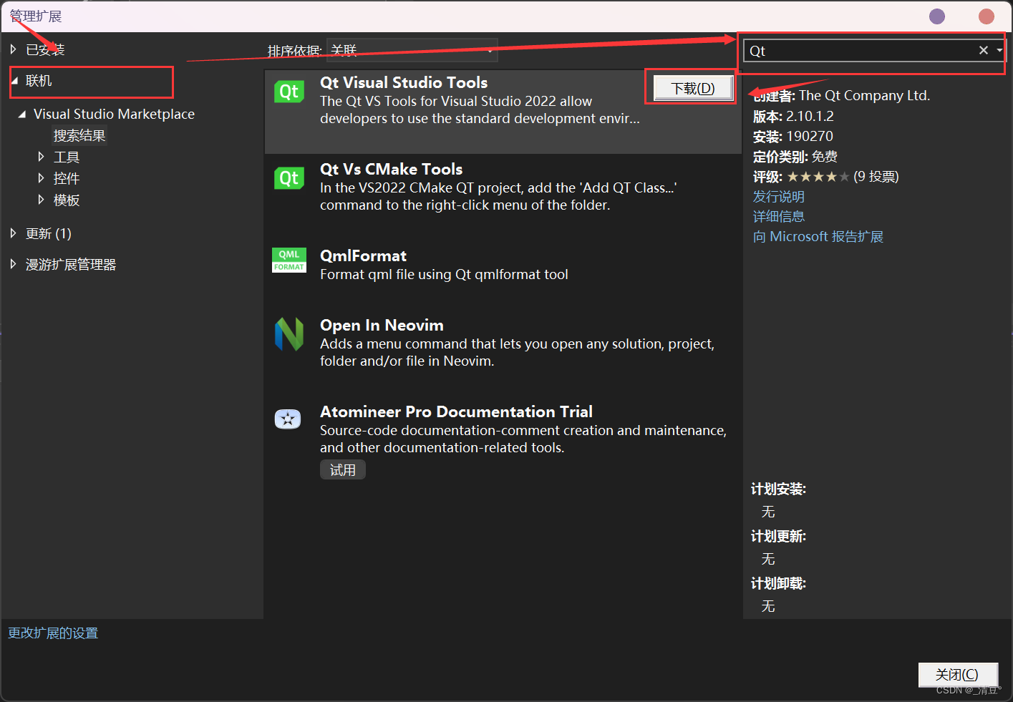Click the purple title bar circle

click(x=937, y=16)
